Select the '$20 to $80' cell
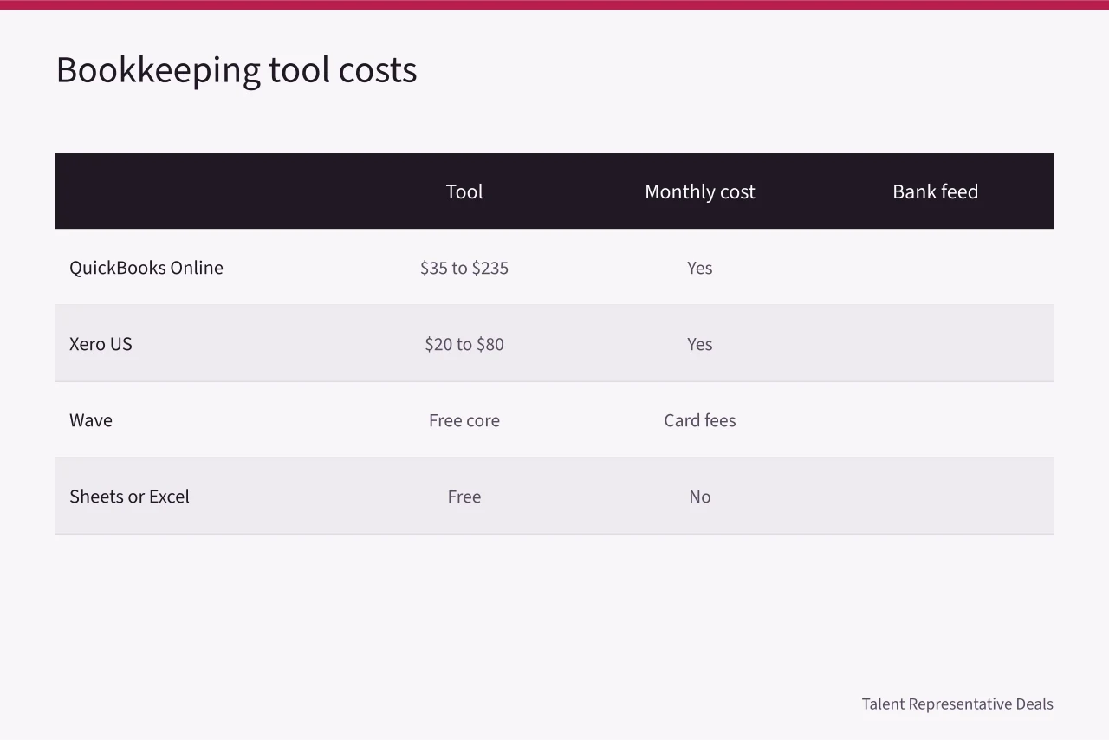The width and height of the screenshot is (1109, 740). tap(464, 344)
